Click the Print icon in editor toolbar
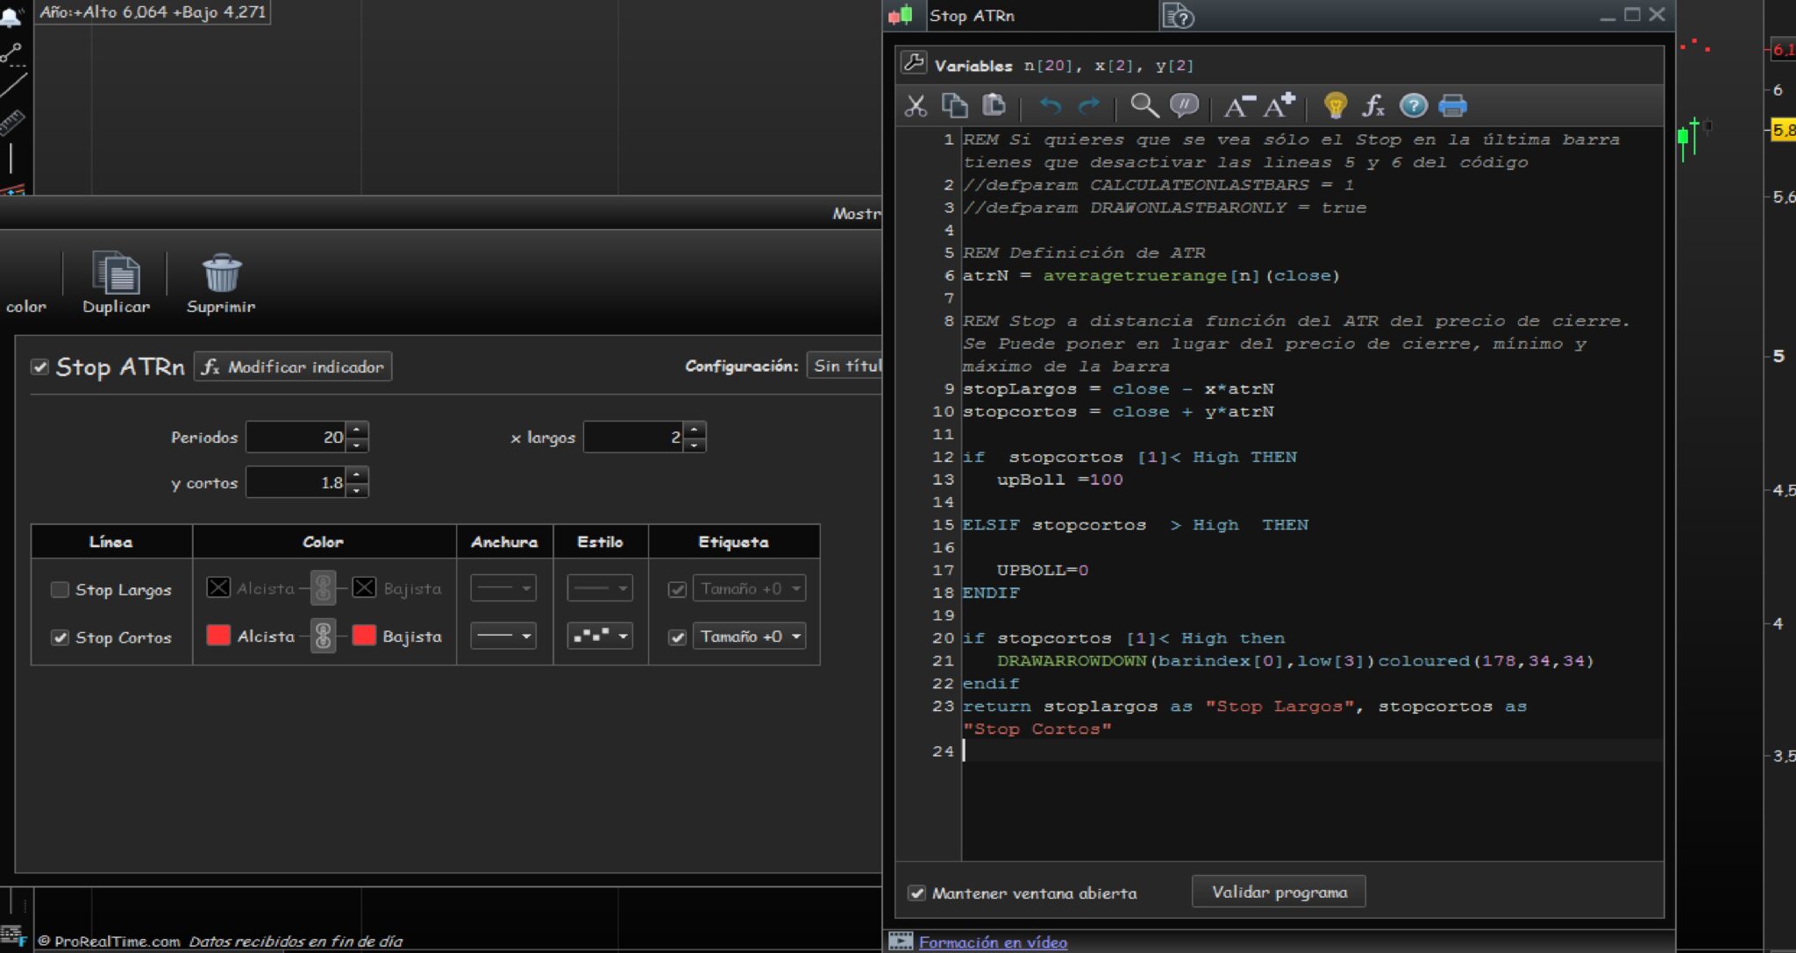 [1452, 106]
